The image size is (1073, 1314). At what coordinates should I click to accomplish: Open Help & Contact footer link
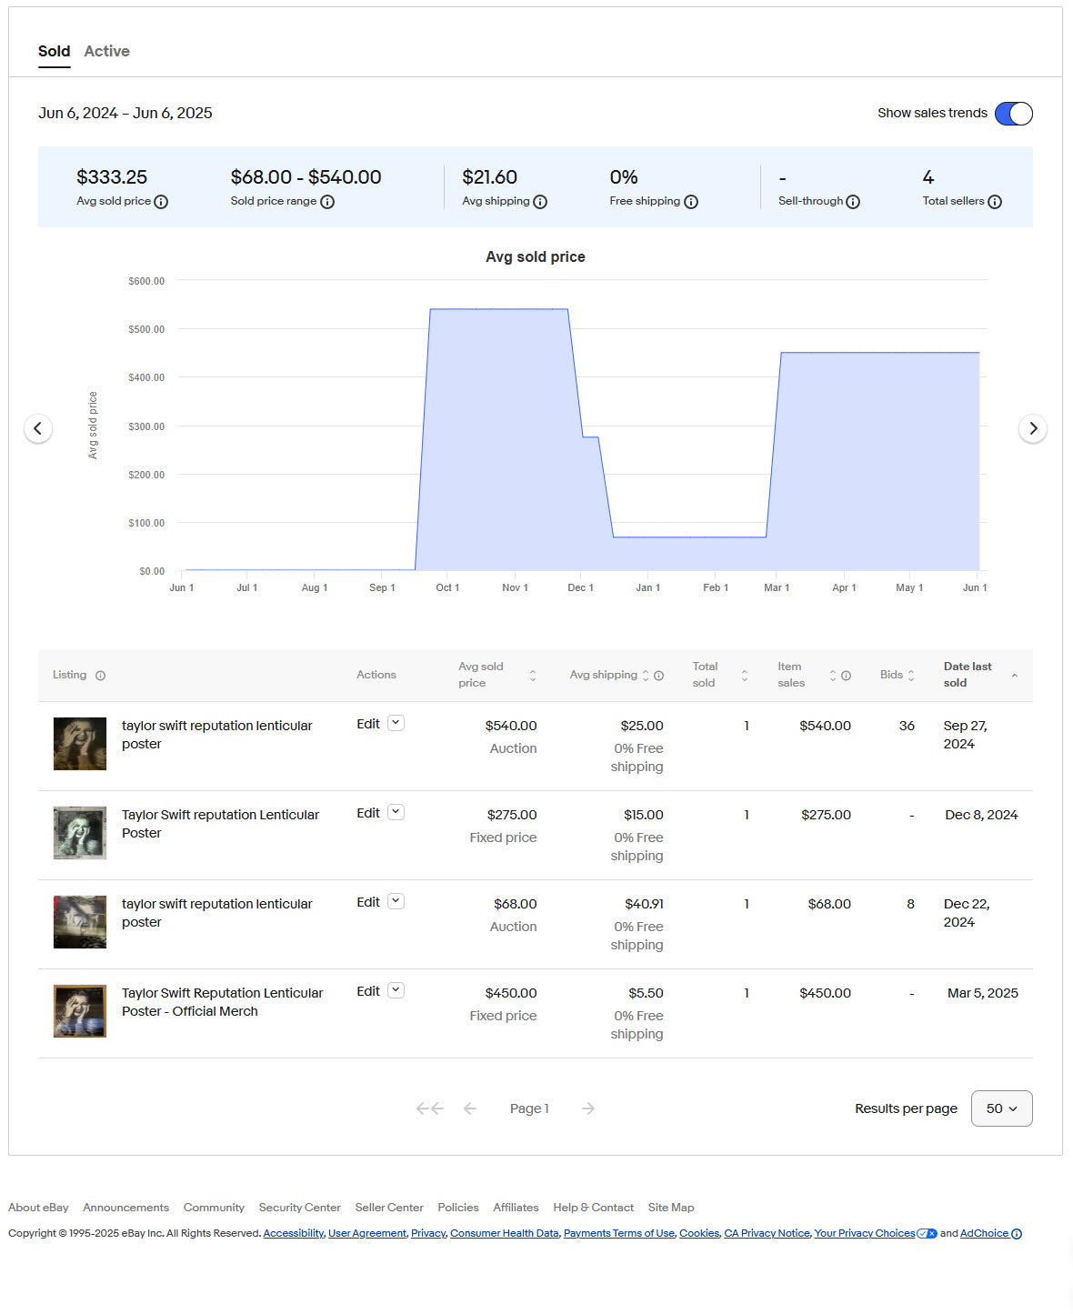point(594,1208)
